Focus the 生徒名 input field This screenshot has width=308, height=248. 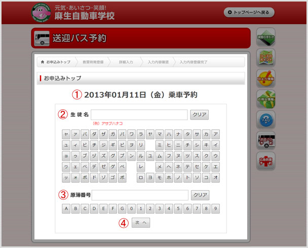coord(139,114)
